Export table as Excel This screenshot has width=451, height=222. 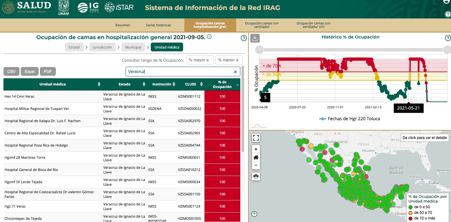point(30,71)
